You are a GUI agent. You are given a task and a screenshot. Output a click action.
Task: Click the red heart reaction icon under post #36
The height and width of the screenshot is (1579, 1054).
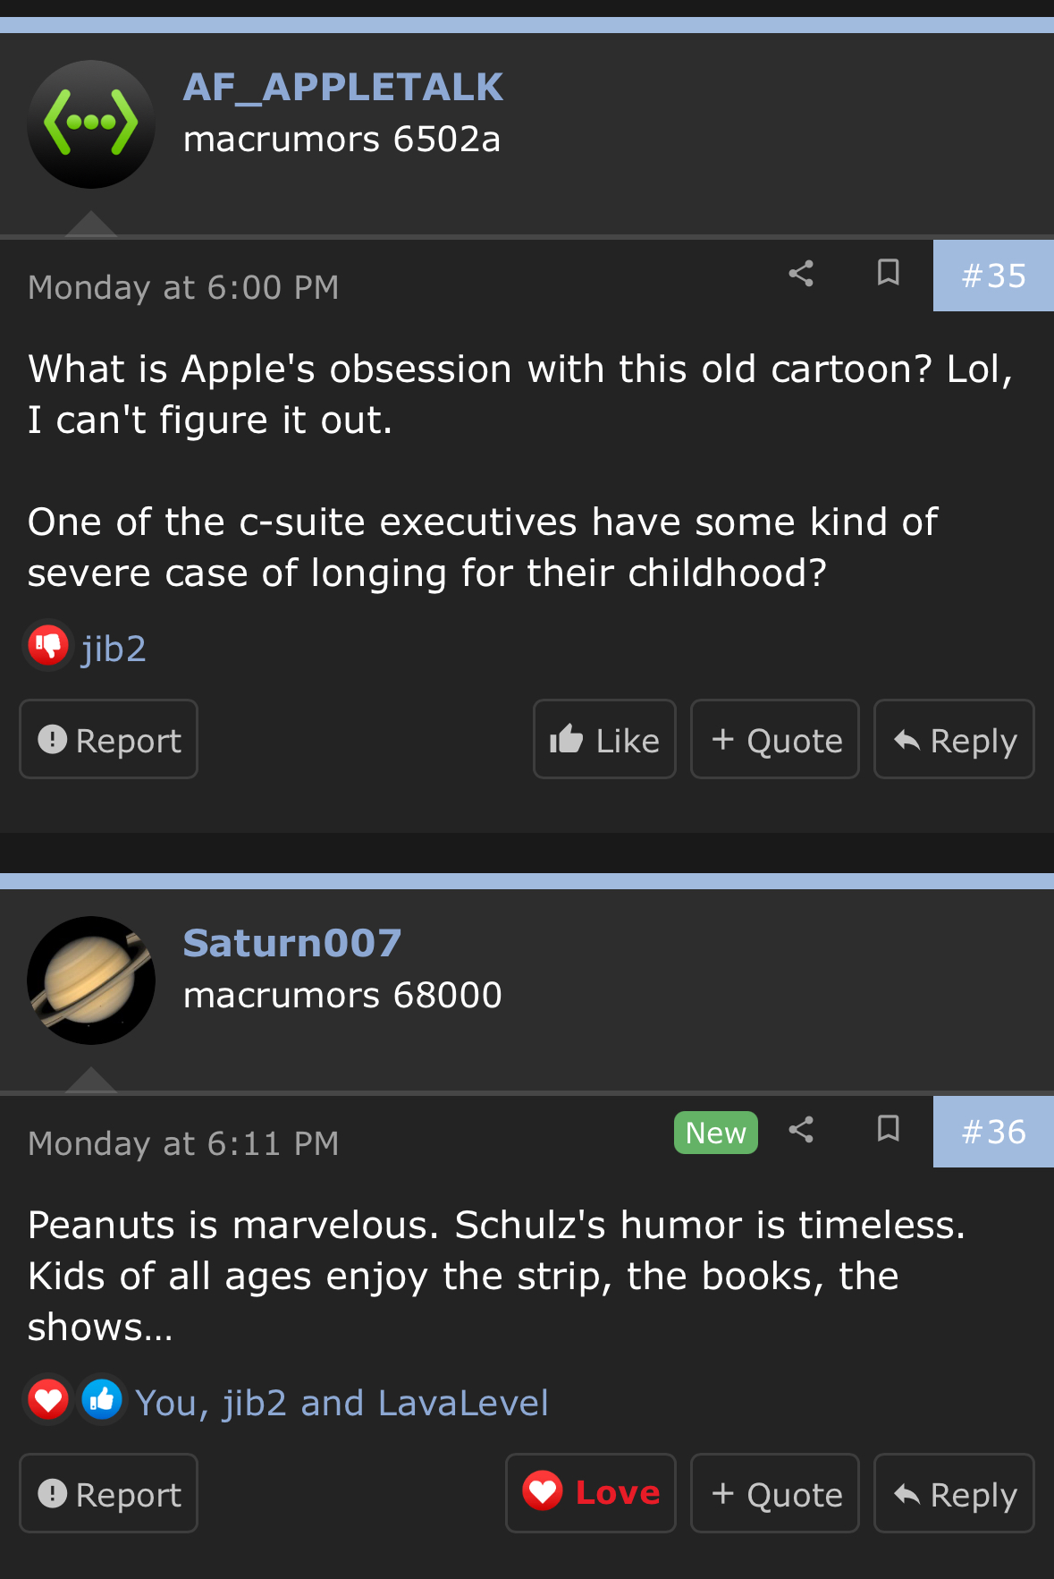pyautogui.click(x=48, y=1399)
